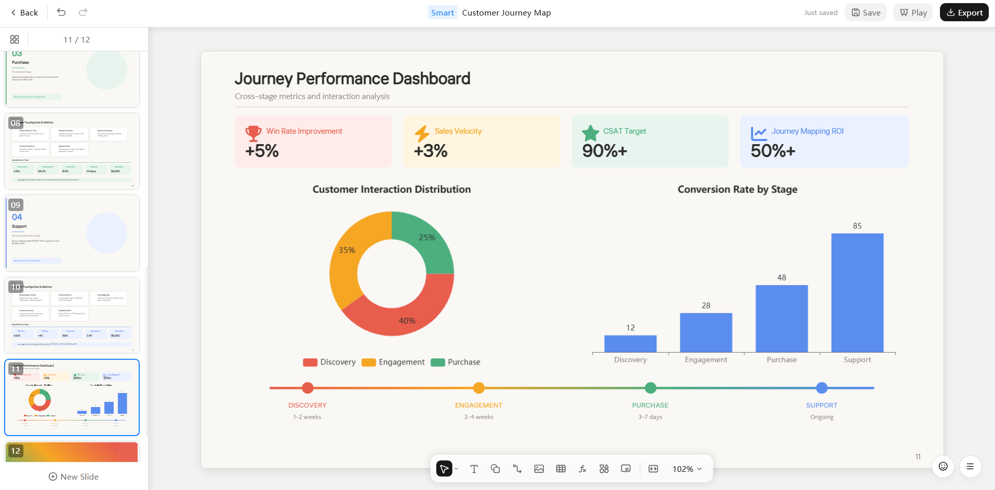The width and height of the screenshot is (995, 490).
Task: Open the Shapes tool
Action: 495,469
